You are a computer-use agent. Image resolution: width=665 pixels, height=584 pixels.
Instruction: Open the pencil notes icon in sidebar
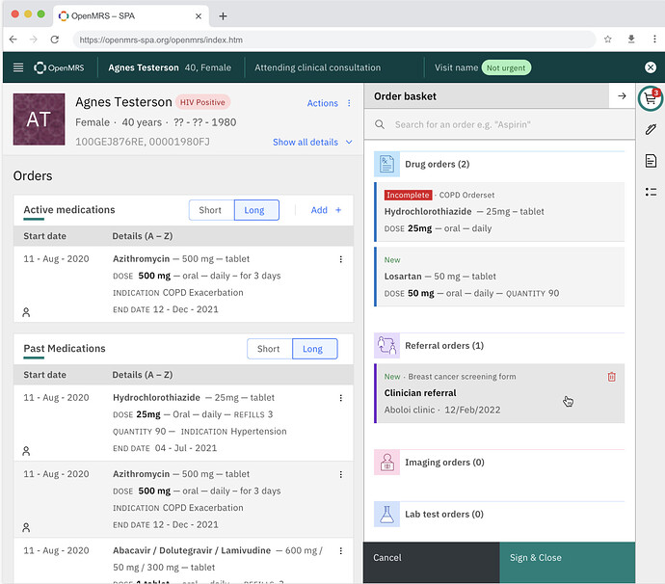coord(650,129)
